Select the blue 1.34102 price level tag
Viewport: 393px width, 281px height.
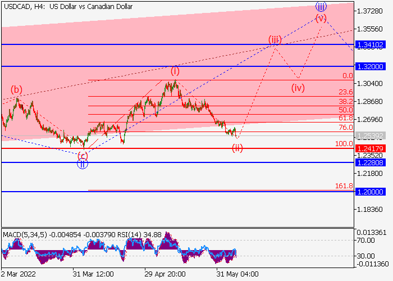coord(370,44)
